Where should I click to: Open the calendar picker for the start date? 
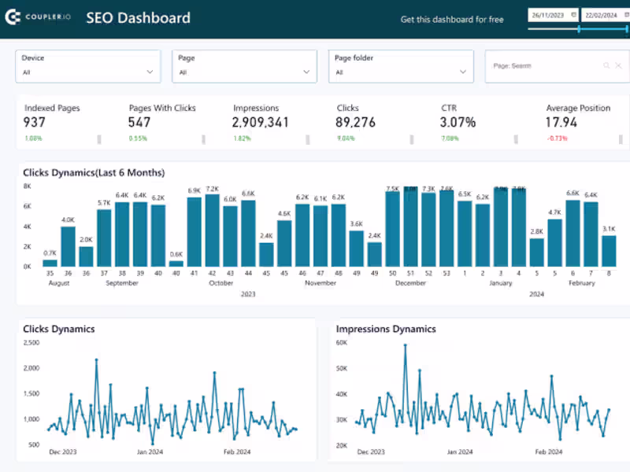tap(573, 14)
